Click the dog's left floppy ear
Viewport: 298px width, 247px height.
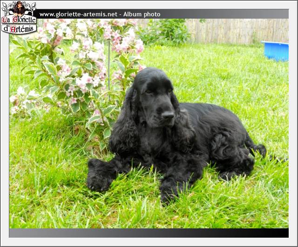click(x=124, y=126)
